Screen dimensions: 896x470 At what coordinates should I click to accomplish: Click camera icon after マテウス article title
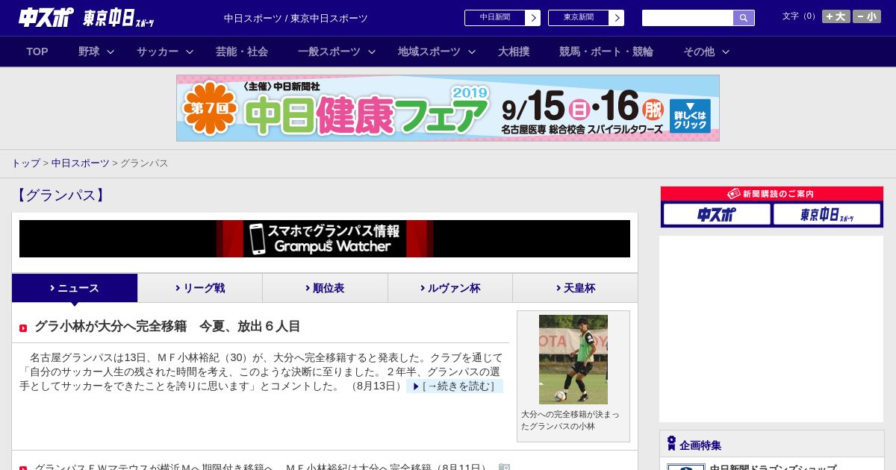[x=504, y=467]
